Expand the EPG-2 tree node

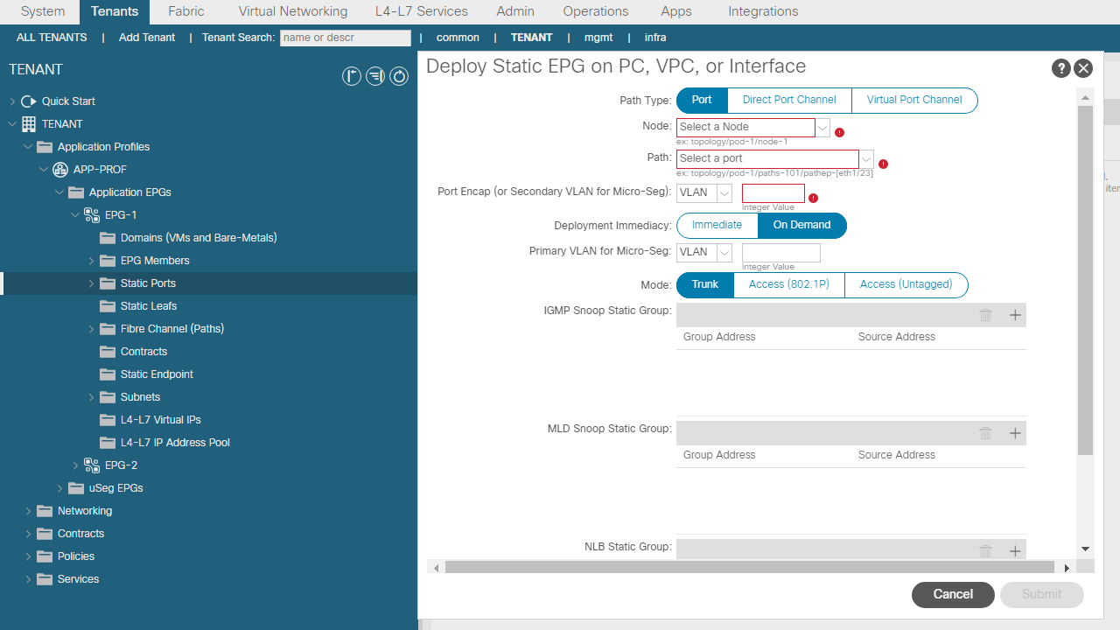(x=75, y=465)
